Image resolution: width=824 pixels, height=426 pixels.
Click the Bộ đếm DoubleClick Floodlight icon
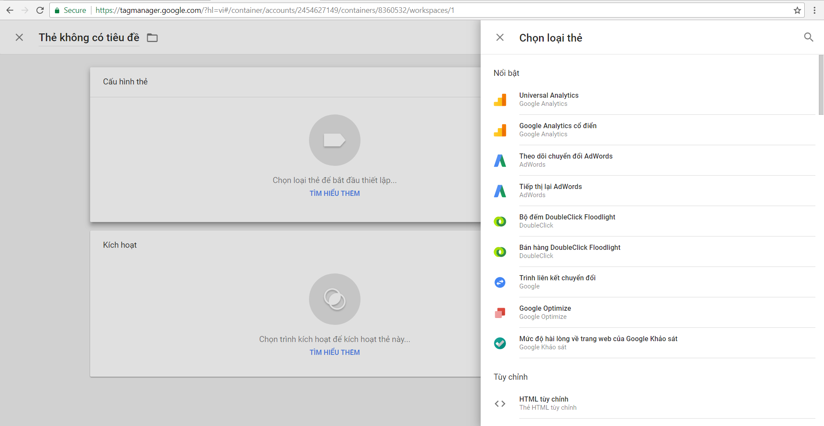point(500,222)
